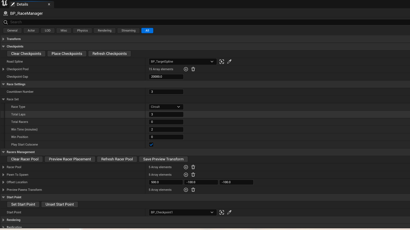Edit Offset Location X value 500.0

pos(166,182)
